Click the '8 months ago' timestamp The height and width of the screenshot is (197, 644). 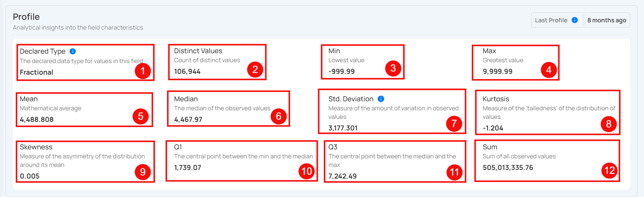point(607,20)
